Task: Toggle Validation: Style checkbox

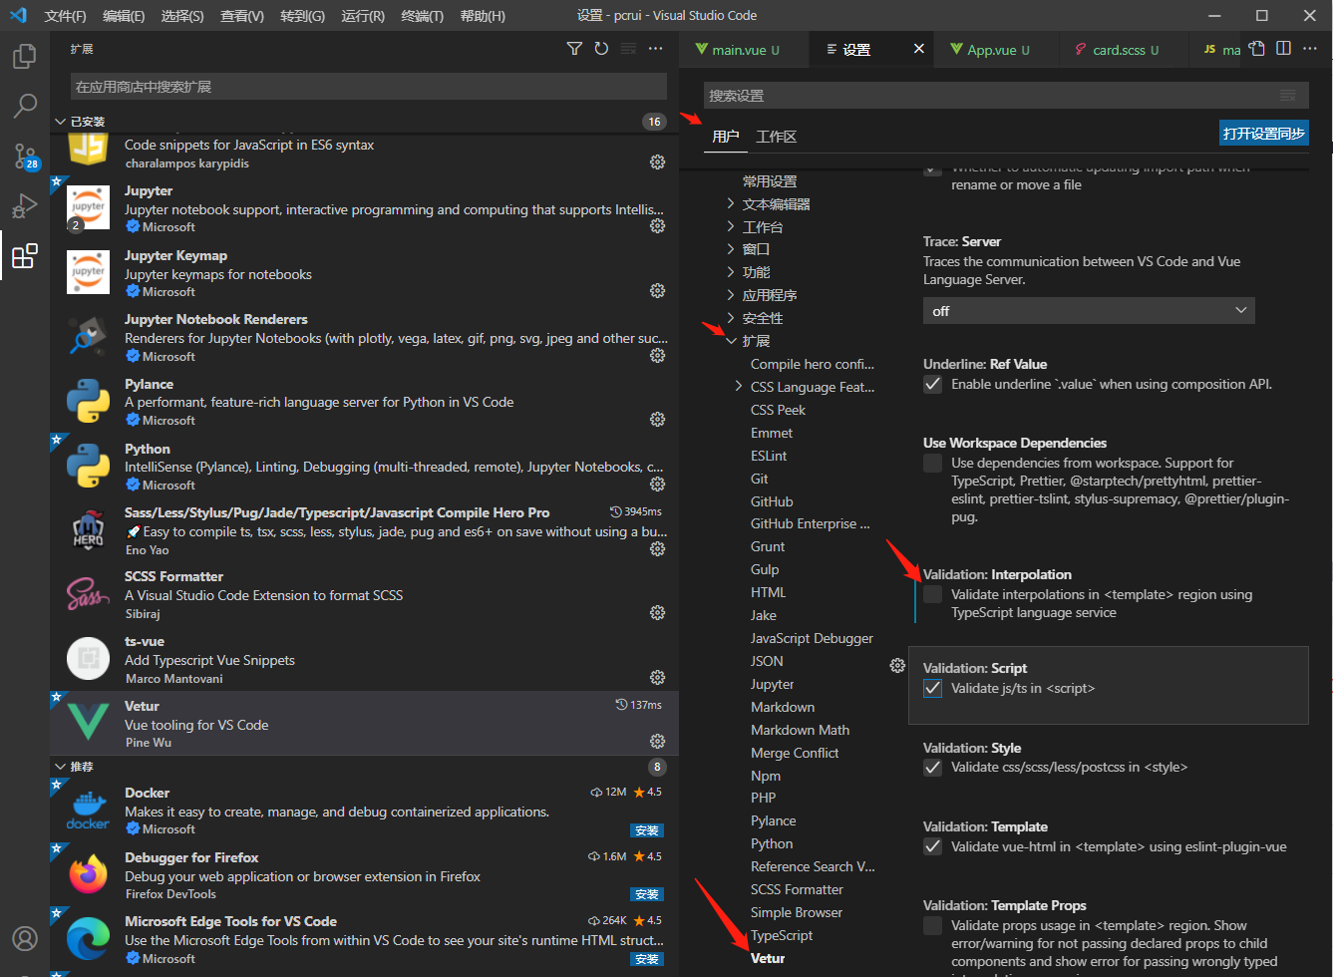Action: (933, 768)
